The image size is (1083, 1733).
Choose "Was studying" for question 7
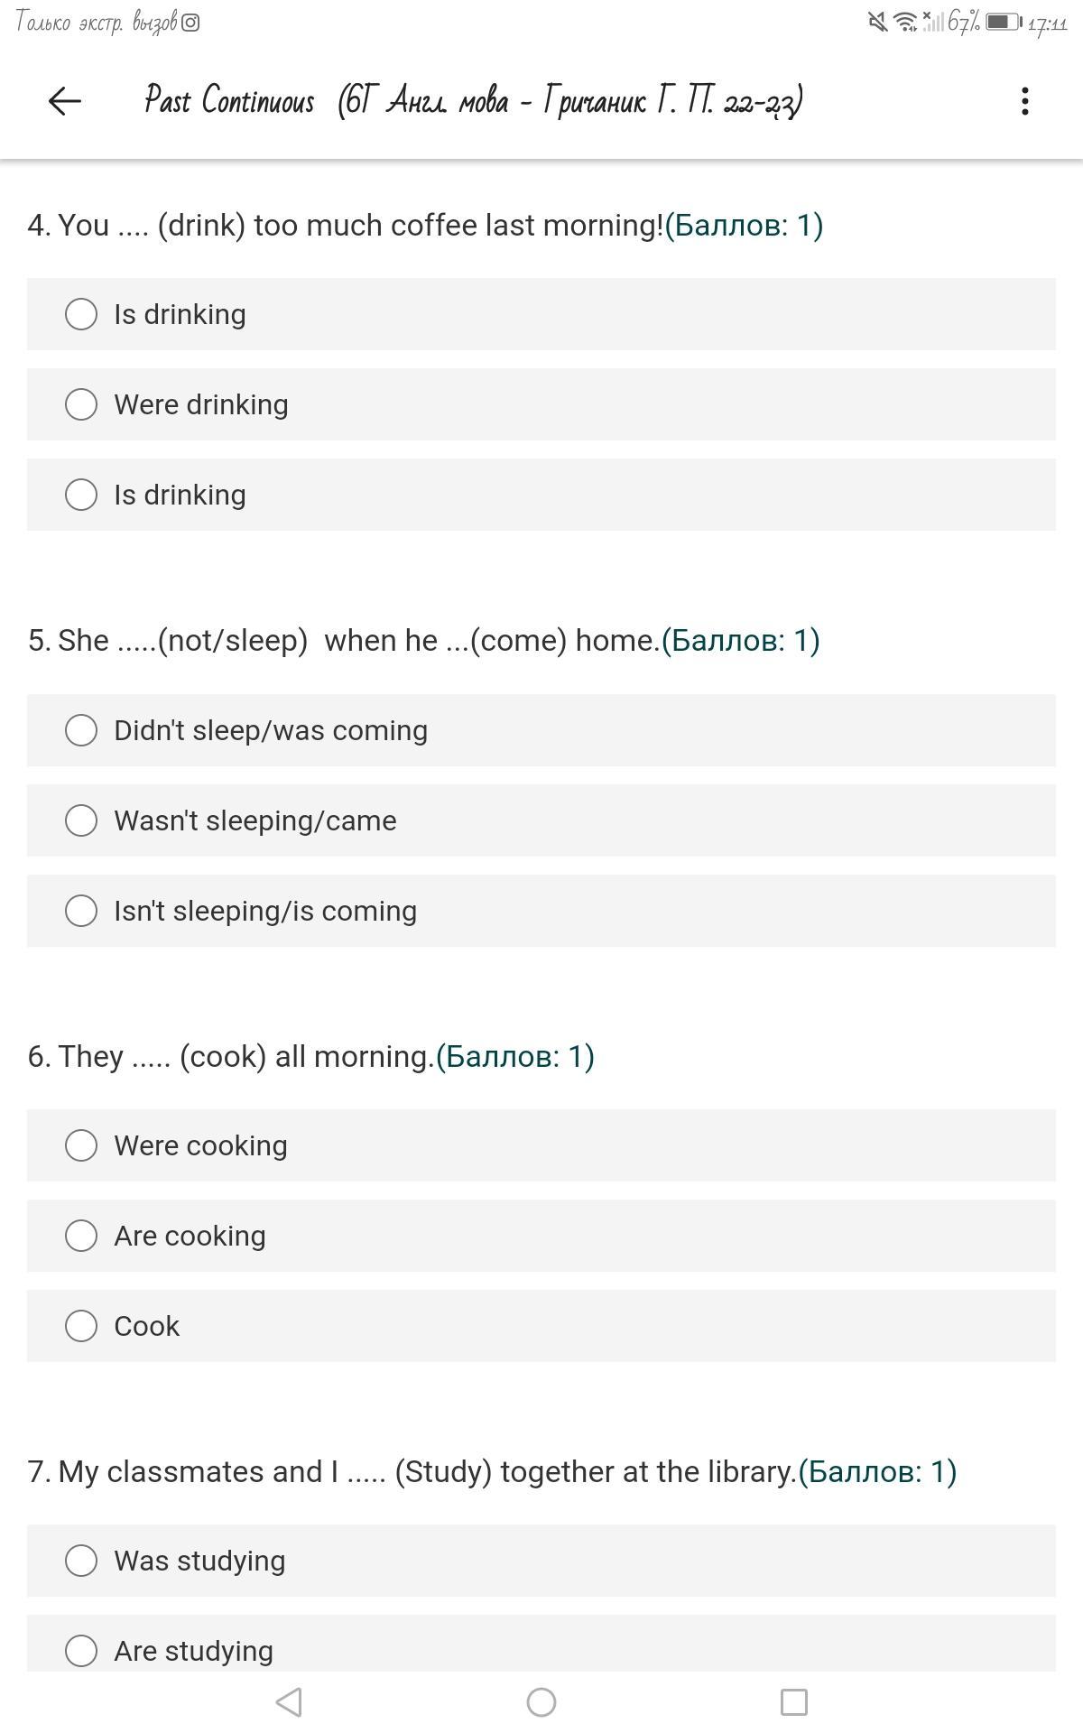(x=81, y=1561)
